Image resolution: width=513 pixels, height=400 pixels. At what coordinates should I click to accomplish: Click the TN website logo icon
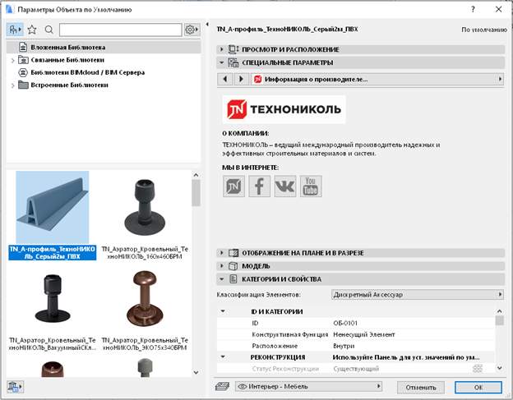[234, 186]
